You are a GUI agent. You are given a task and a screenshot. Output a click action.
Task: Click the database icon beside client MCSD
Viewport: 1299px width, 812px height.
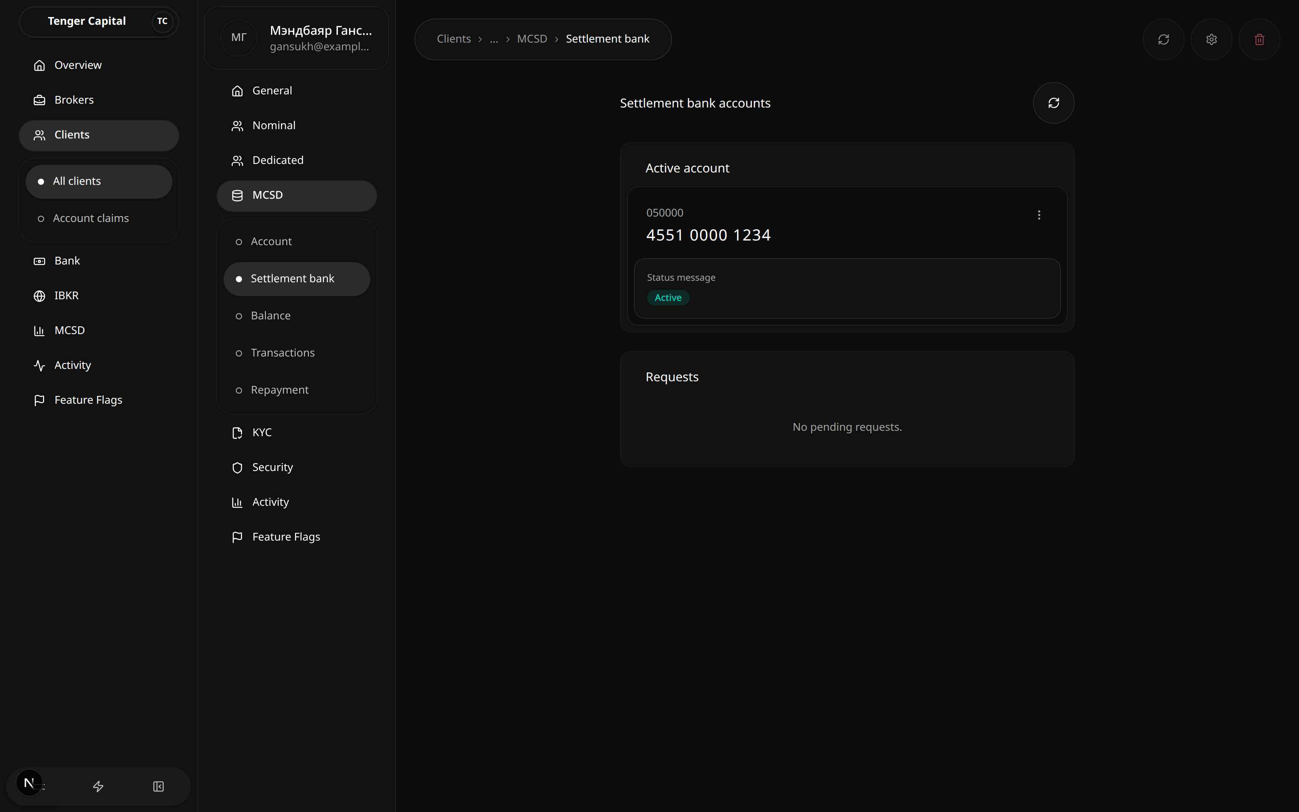click(x=237, y=196)
